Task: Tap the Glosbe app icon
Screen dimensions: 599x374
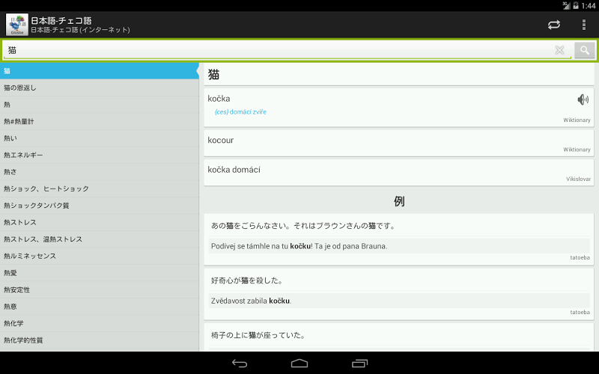Action: tap(16, 25)
